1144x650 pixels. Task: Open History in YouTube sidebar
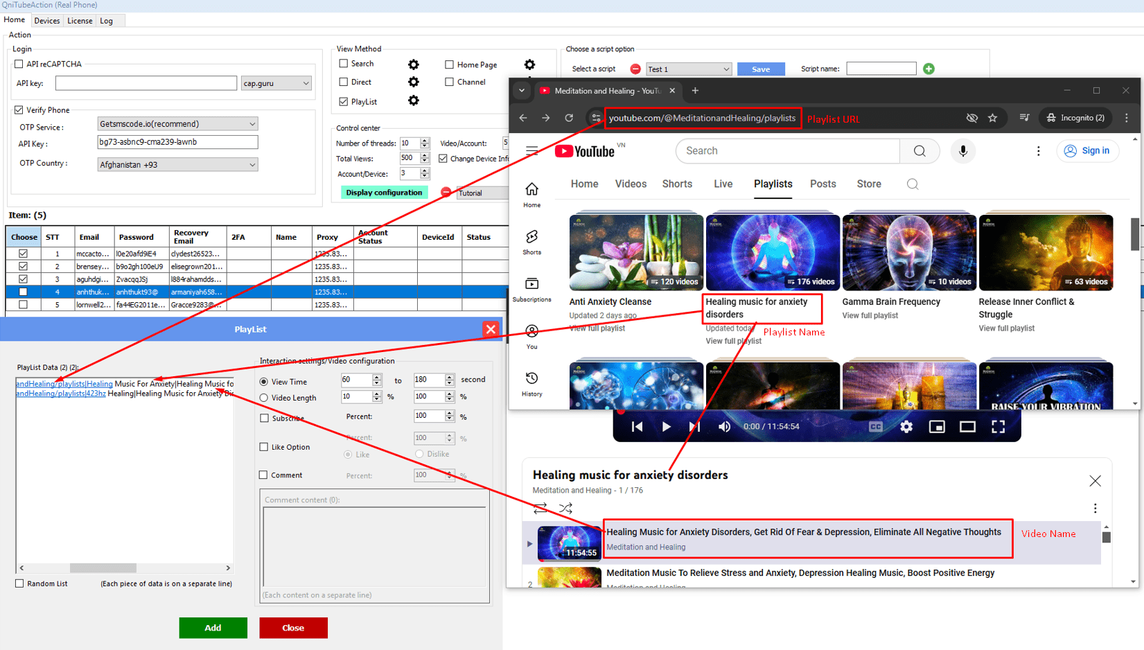coord(532,384)
